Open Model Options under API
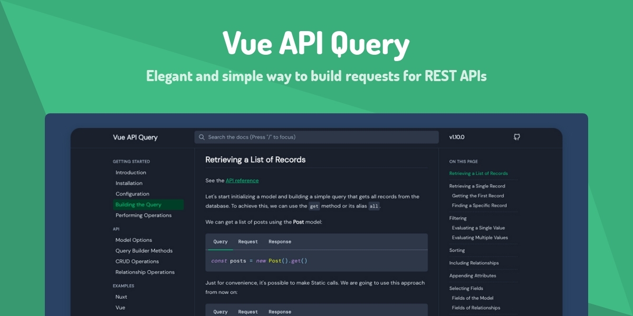Viewport: 633px width, 316px height. coord(134,240)
